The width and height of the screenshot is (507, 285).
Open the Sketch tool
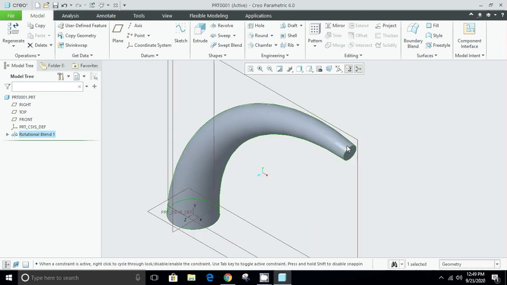click(181, 33)
